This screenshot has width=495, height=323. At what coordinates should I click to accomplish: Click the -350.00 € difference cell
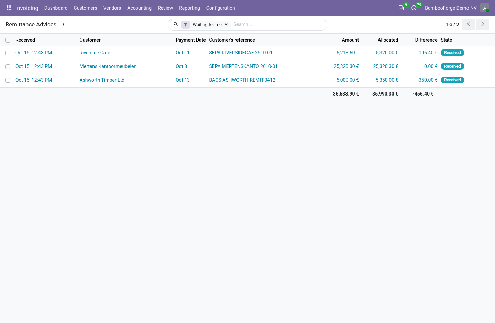427,80
